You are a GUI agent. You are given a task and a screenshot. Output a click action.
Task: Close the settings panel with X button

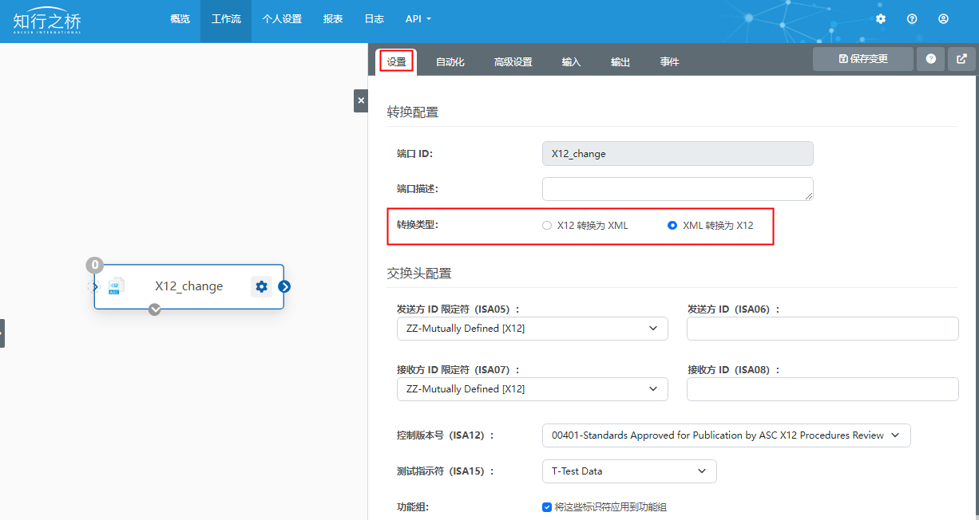(x=361, y=100)
